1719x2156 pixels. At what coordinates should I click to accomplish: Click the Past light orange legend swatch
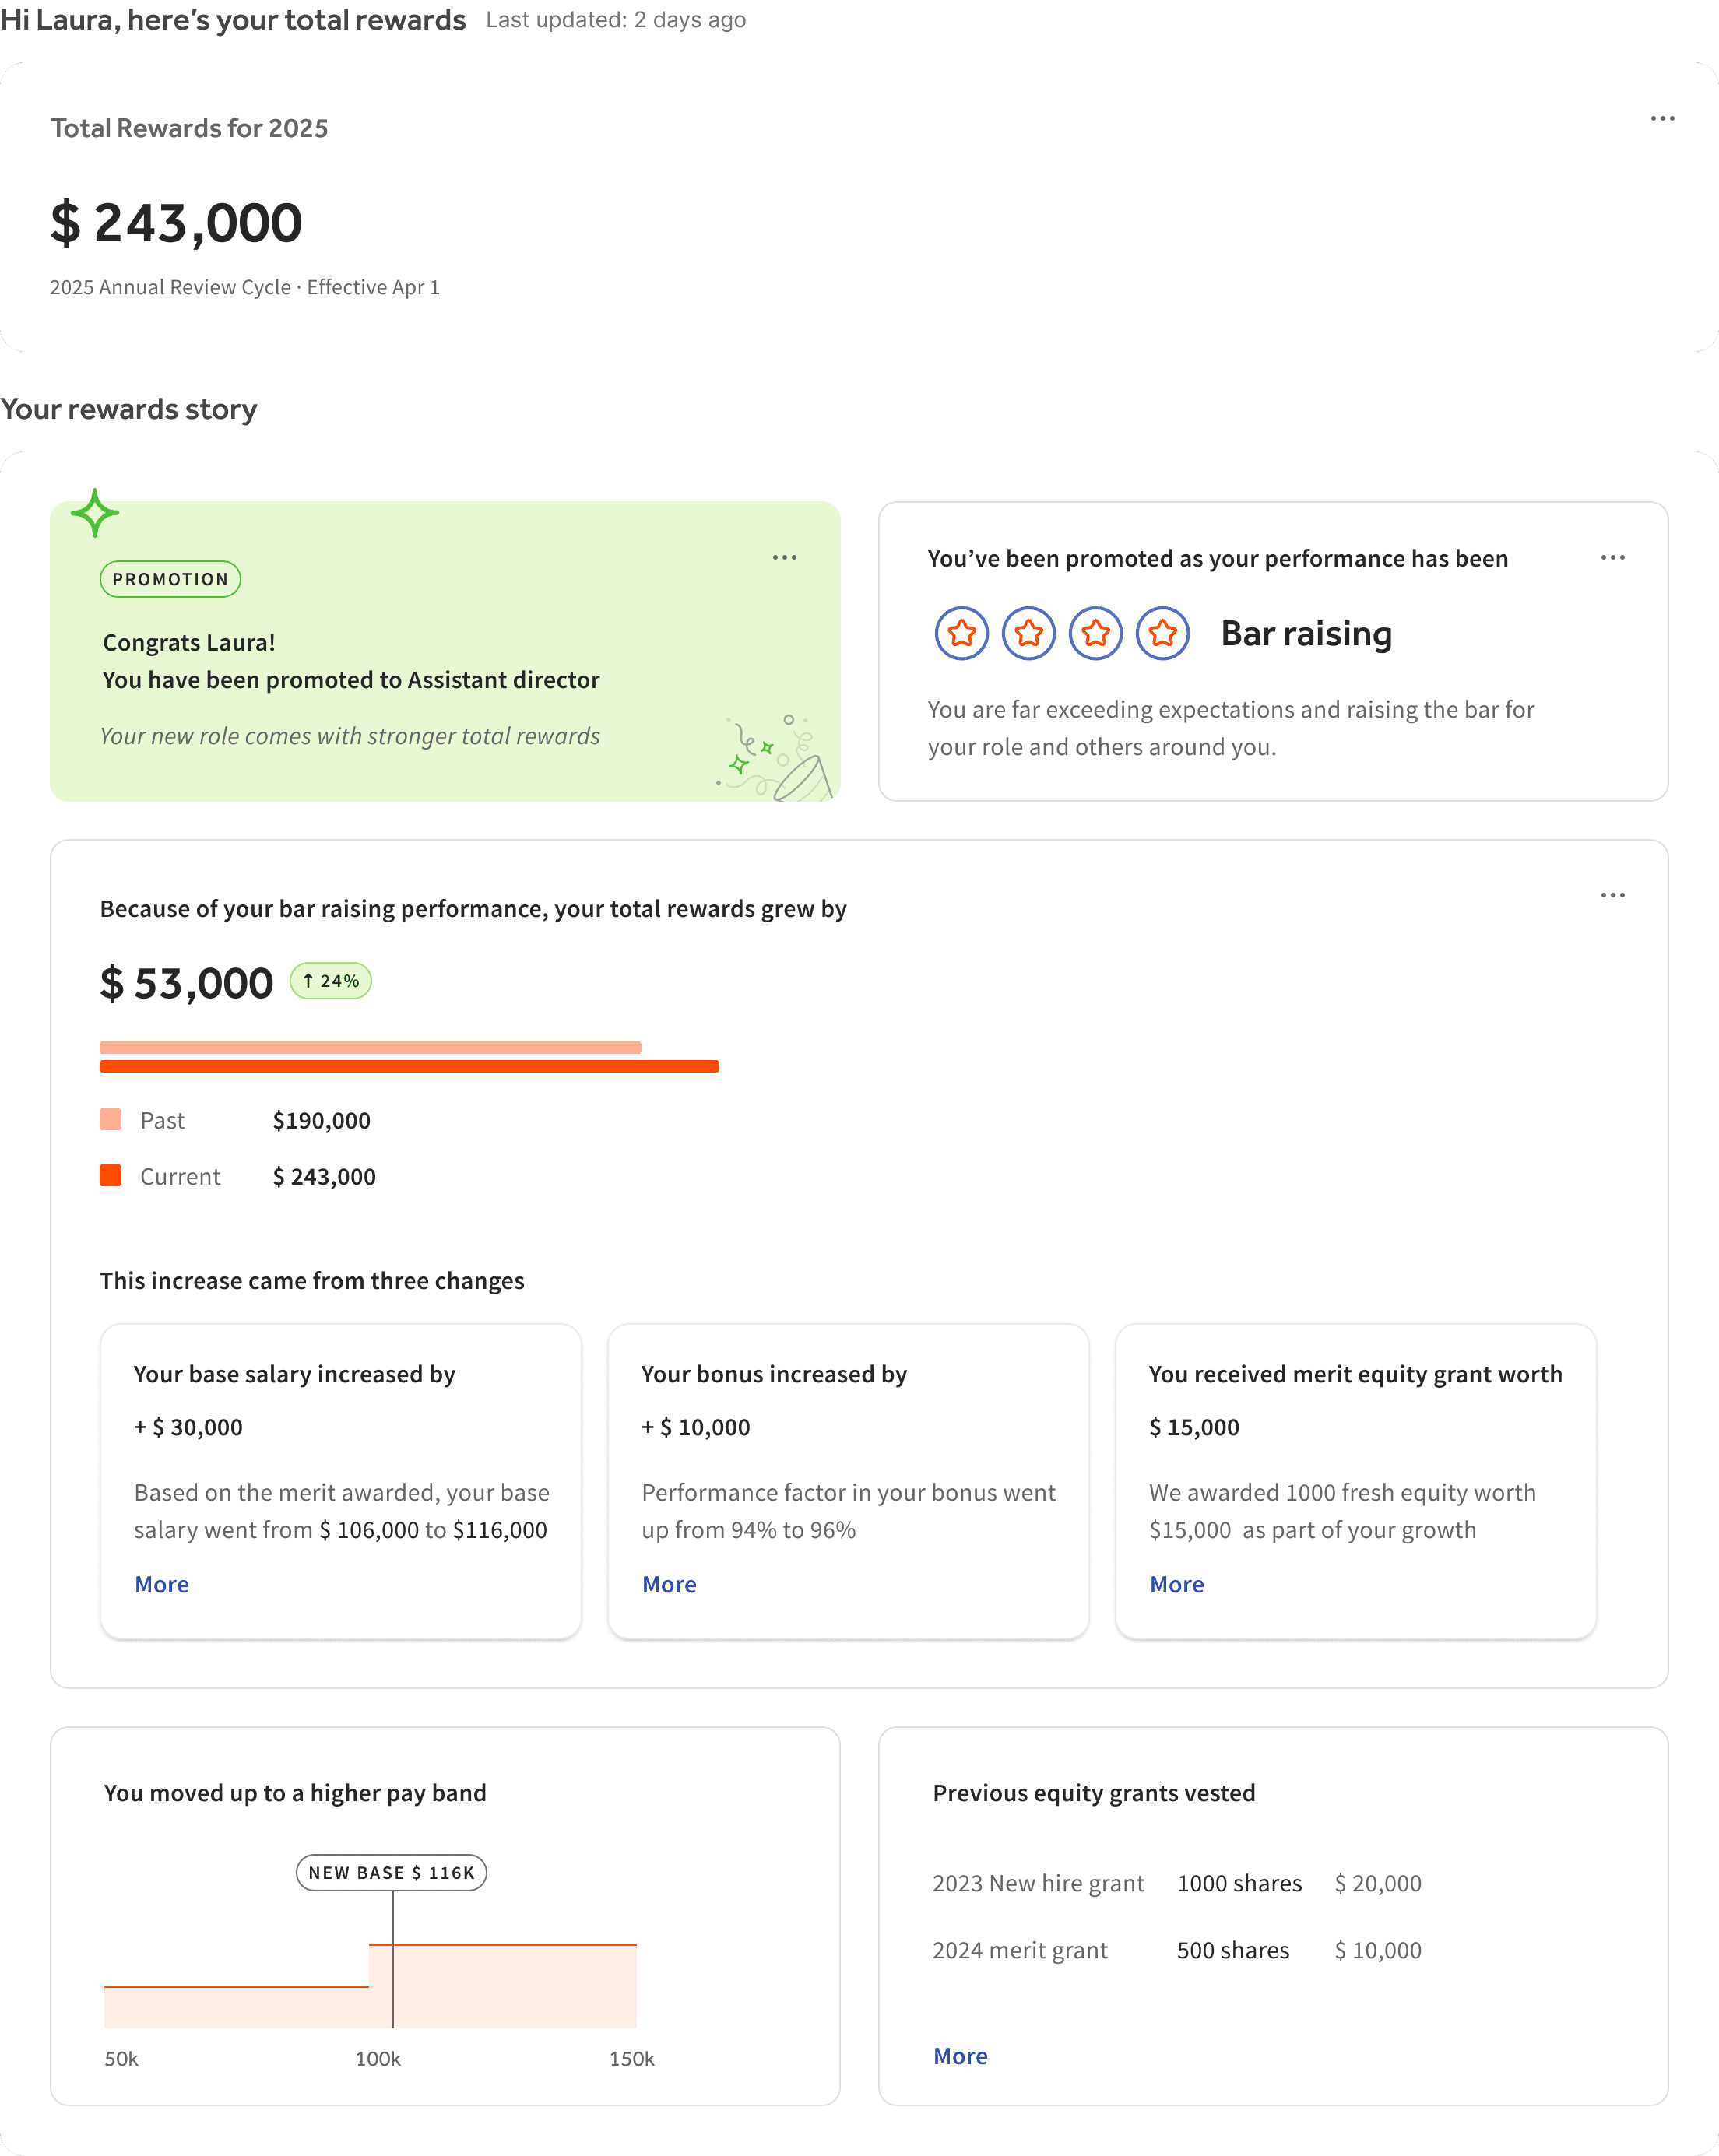coord(110,1119)
